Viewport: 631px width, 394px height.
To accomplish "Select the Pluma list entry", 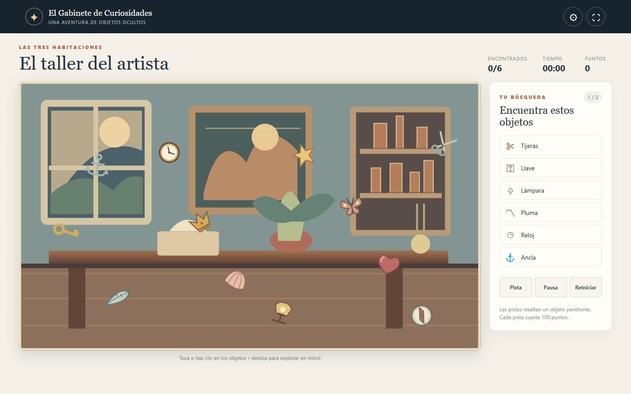I will coord(551,212).
